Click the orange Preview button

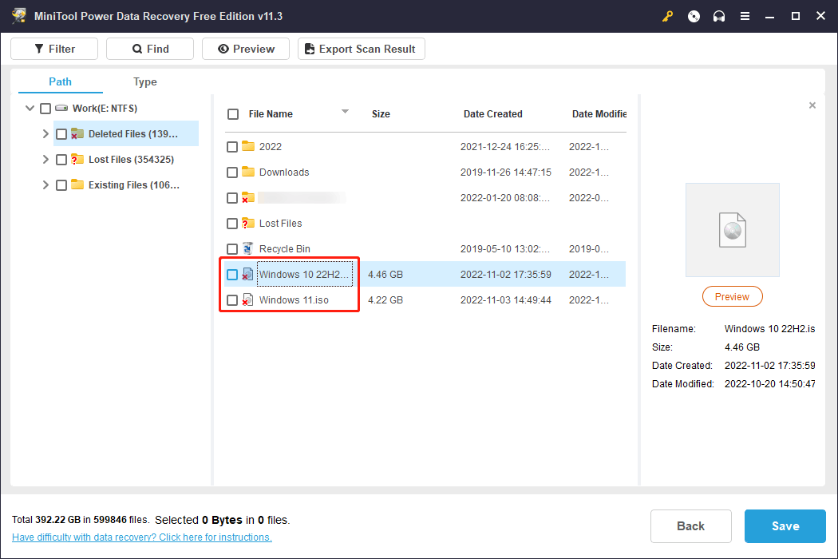pyautogui.click(x=732, y=296)
